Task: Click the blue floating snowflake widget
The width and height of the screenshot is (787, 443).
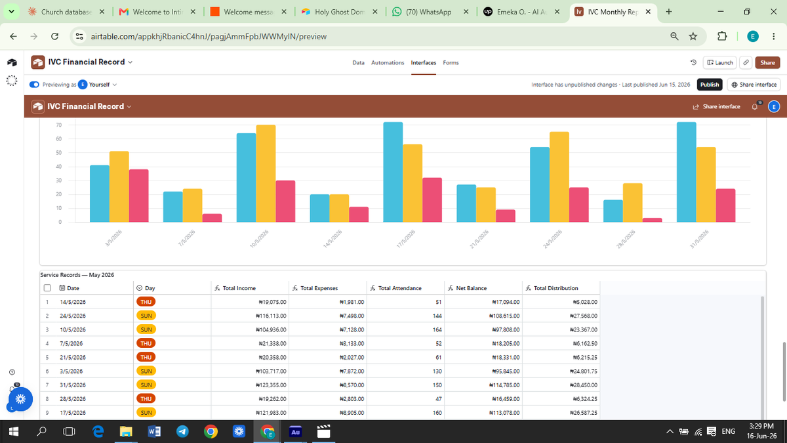Action: tap(20, 399)
